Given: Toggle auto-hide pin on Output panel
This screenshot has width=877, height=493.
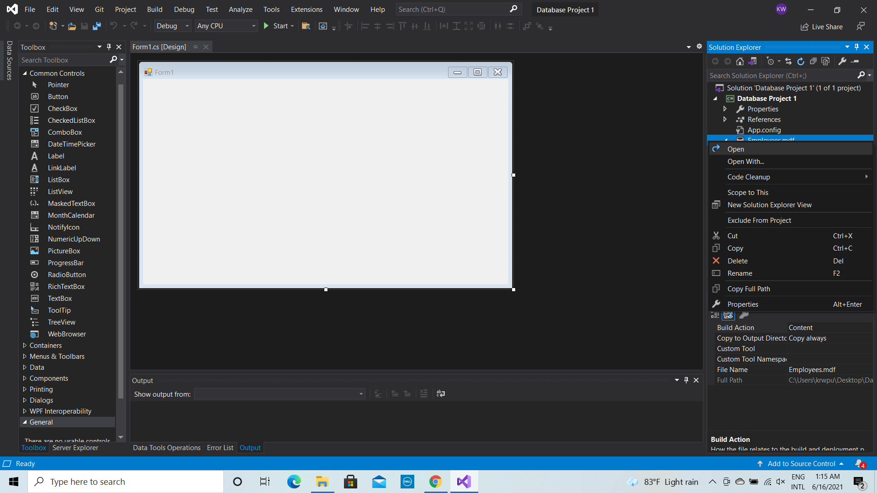Looking at the screenshot, I should coord(686,380).
